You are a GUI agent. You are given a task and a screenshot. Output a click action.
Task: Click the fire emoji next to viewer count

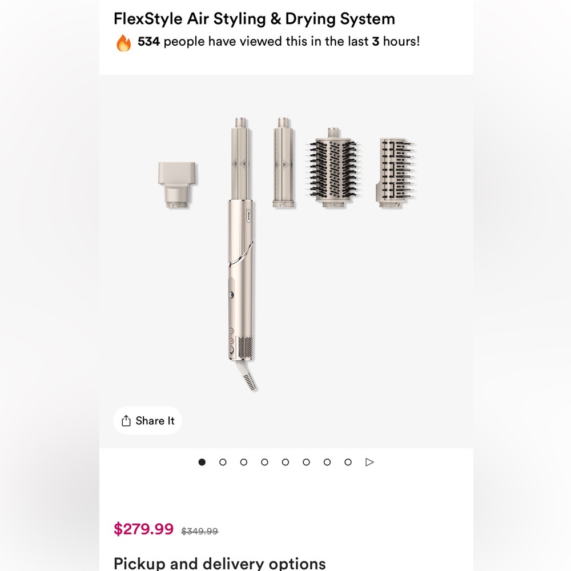(x=123, y=41)
